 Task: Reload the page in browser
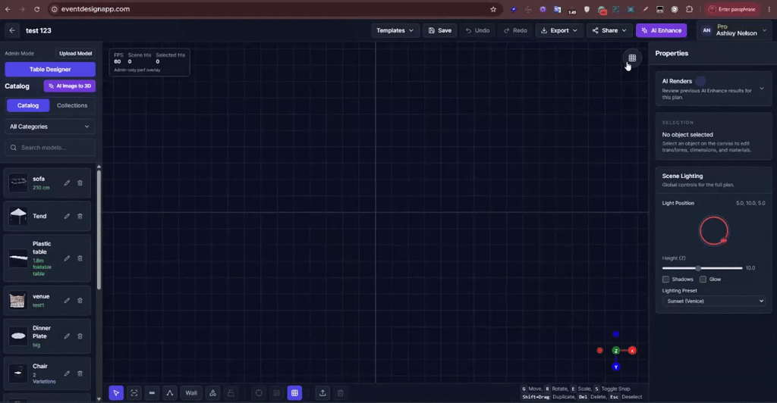[x=36, y=9]
